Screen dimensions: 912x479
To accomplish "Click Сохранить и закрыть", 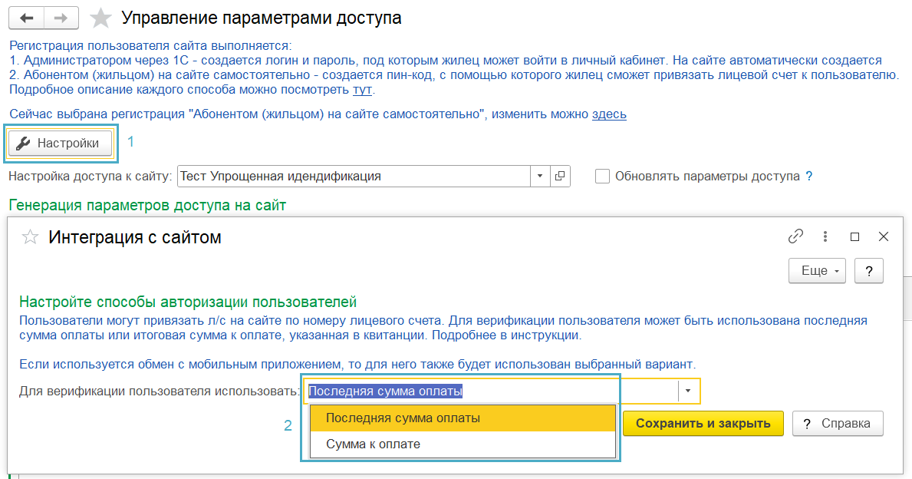I will 703,424.
